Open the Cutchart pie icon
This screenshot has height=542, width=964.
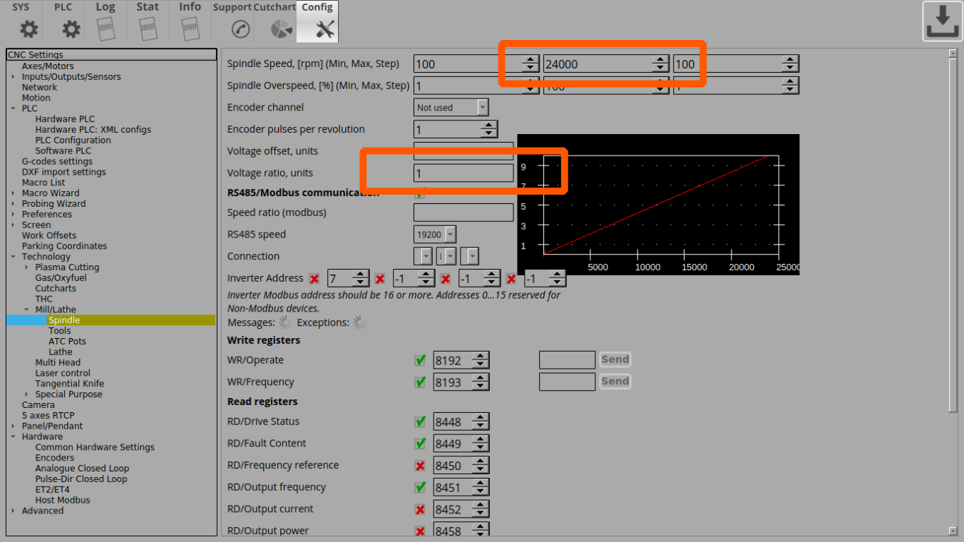[282, 29]
